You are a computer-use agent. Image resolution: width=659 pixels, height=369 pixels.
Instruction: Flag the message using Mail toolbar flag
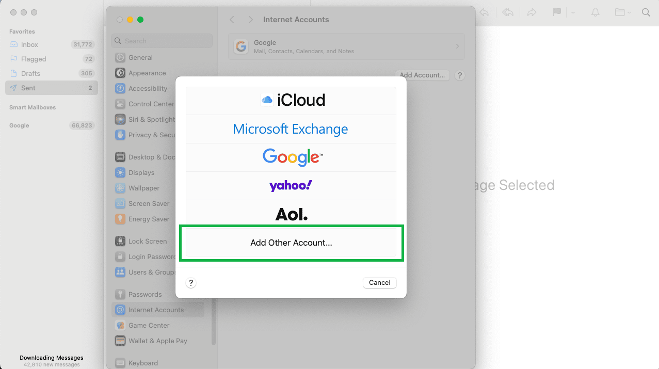[x=557, y=12]
